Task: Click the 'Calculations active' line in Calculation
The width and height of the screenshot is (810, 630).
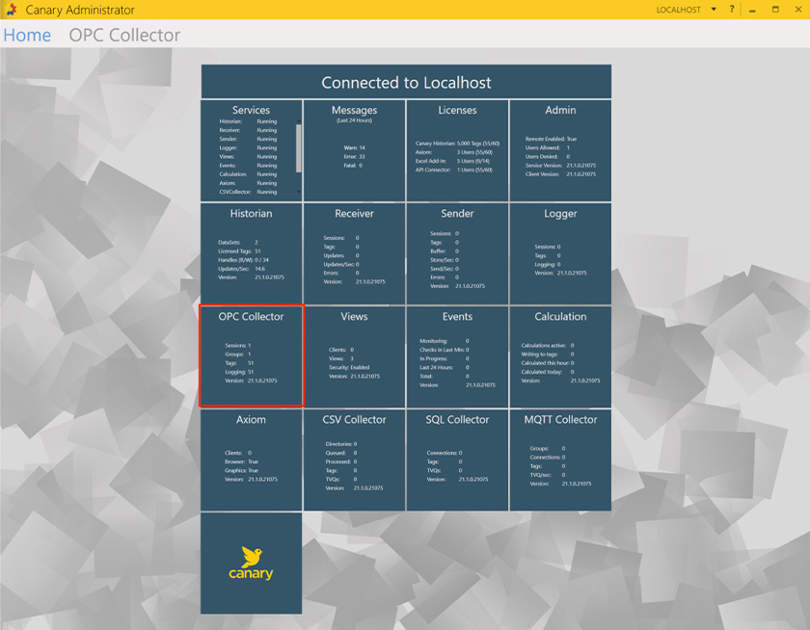Action: click(x=548, y=345)
